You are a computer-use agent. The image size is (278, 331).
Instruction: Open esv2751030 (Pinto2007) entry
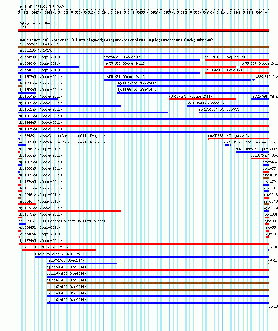point(219,109)
